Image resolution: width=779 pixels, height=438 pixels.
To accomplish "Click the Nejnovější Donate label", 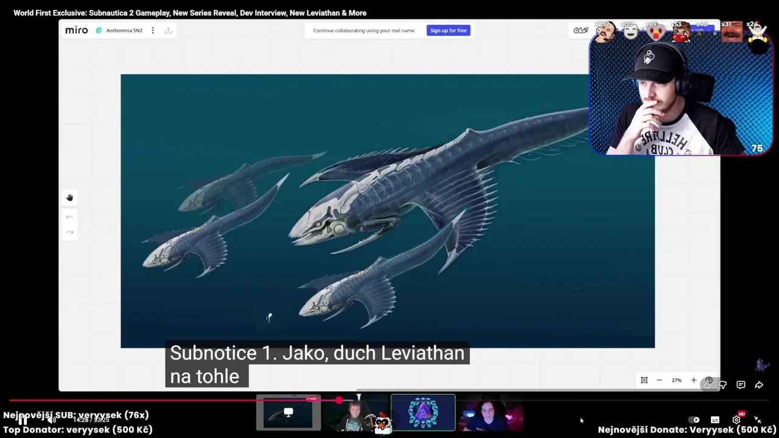I will click(686, 429).
